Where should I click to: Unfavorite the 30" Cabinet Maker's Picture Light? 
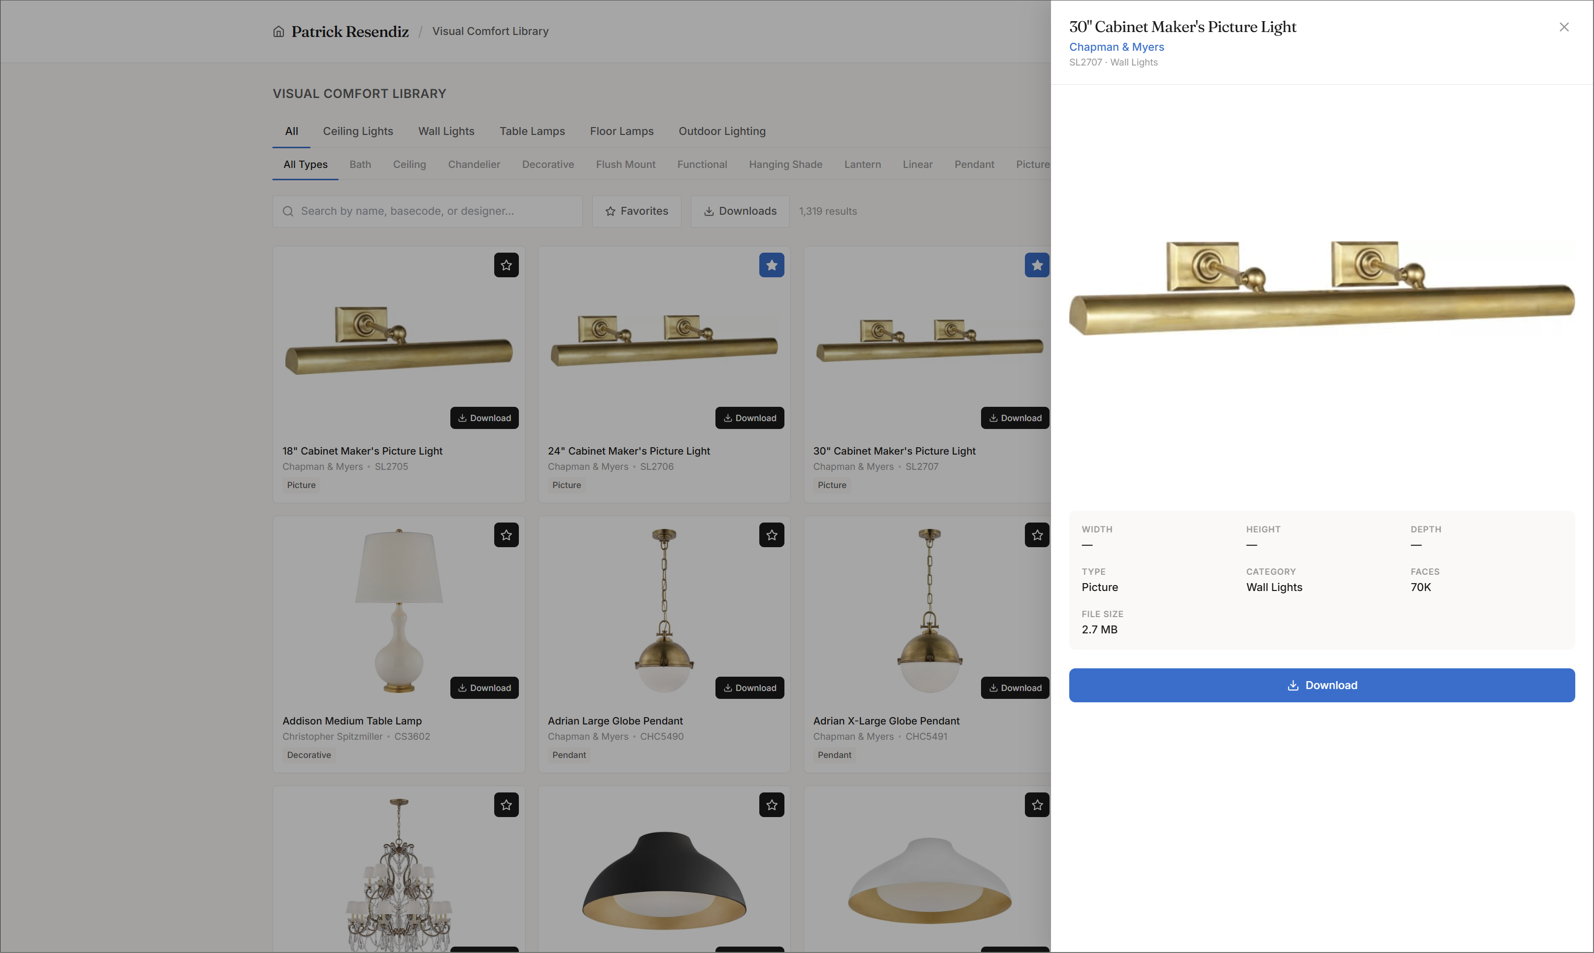1036,264
